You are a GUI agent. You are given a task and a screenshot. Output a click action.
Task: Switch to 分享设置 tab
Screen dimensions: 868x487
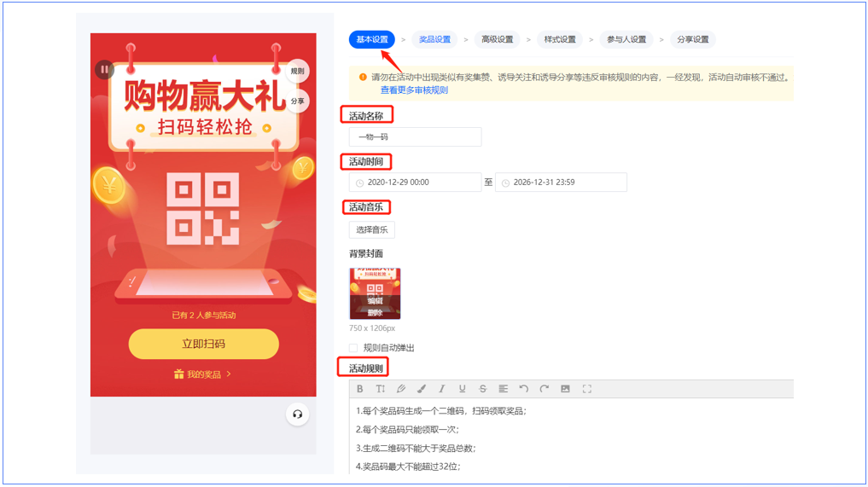(x=692, y=39)
